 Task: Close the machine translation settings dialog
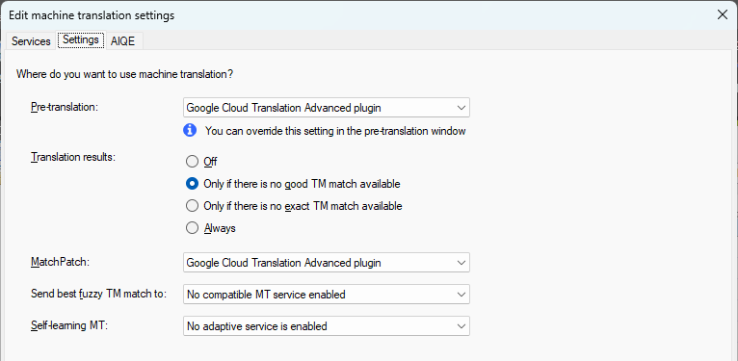(722, 15)
